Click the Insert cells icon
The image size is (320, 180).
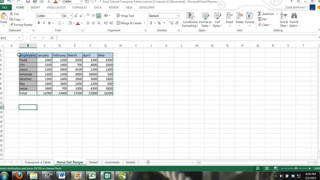coord(229,16)
